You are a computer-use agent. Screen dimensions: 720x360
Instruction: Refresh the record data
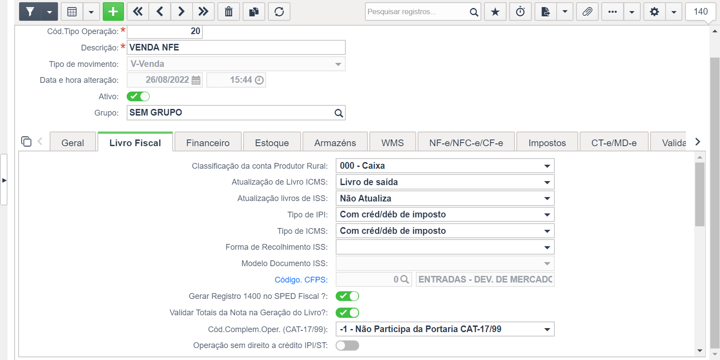279,12
